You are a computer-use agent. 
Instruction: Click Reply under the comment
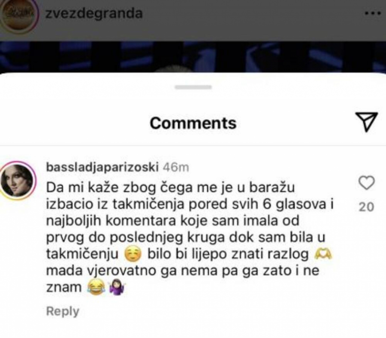pyautogui.click(x=63, y=311)
